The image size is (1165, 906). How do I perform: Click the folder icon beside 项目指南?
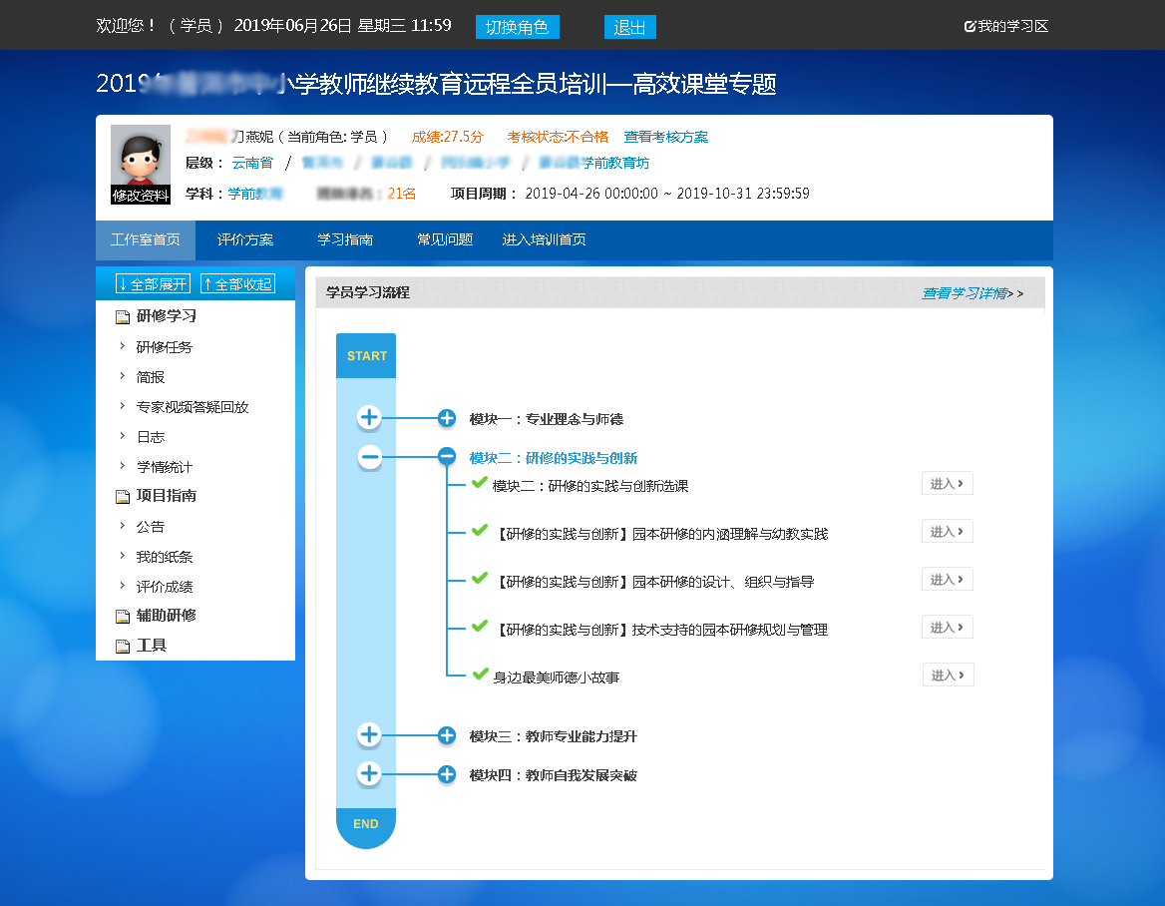coord(123,497)
